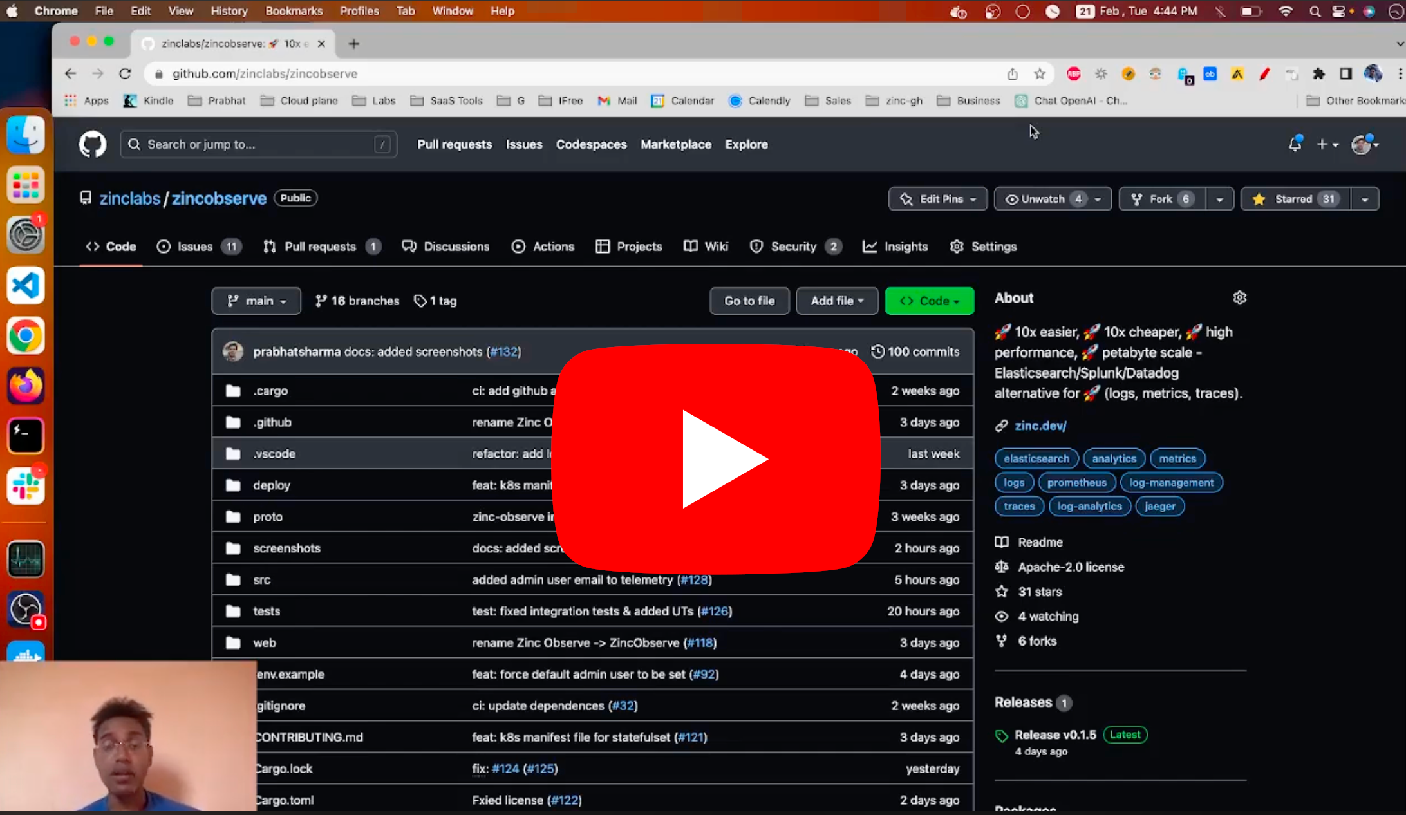Click the GitHub octocat logo icon
Screen dimensions: 1406x815
pyautogui.click(x=92, y=144)
